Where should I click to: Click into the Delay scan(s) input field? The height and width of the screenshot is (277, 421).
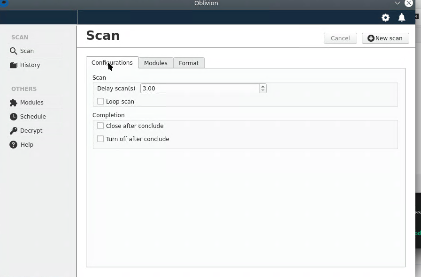199,88
